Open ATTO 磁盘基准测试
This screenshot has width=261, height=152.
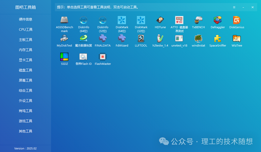[179, 23]
